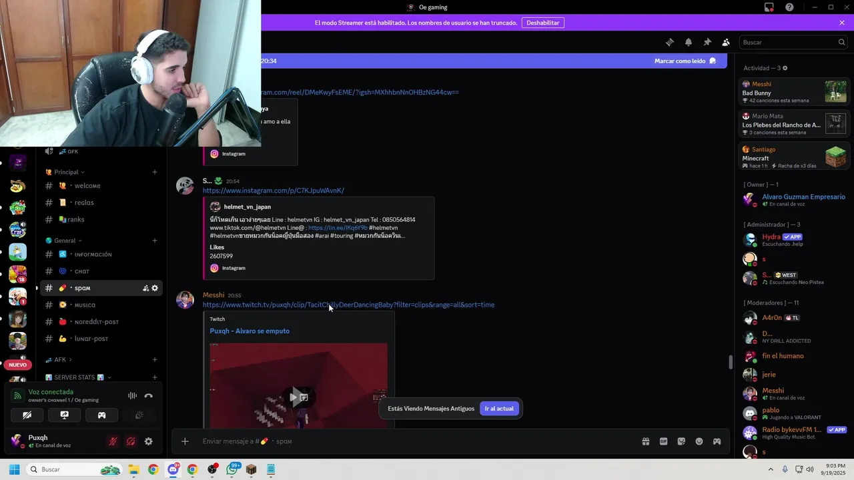Open Messhi's Bad Bunny activity card
Screen dimensions: 854x480
point(794,92)
